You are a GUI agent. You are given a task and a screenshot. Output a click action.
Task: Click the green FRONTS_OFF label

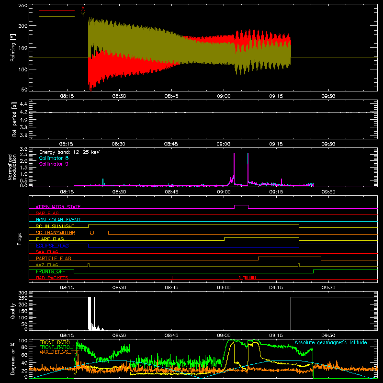[x=50, y=271]
